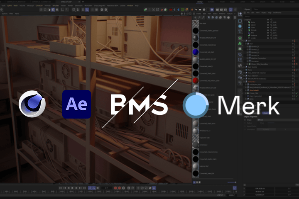Click the Cinema 4D logo
The width and height of the screenshot is (299, 199).
pyautogui.click(x=32, y=104)
